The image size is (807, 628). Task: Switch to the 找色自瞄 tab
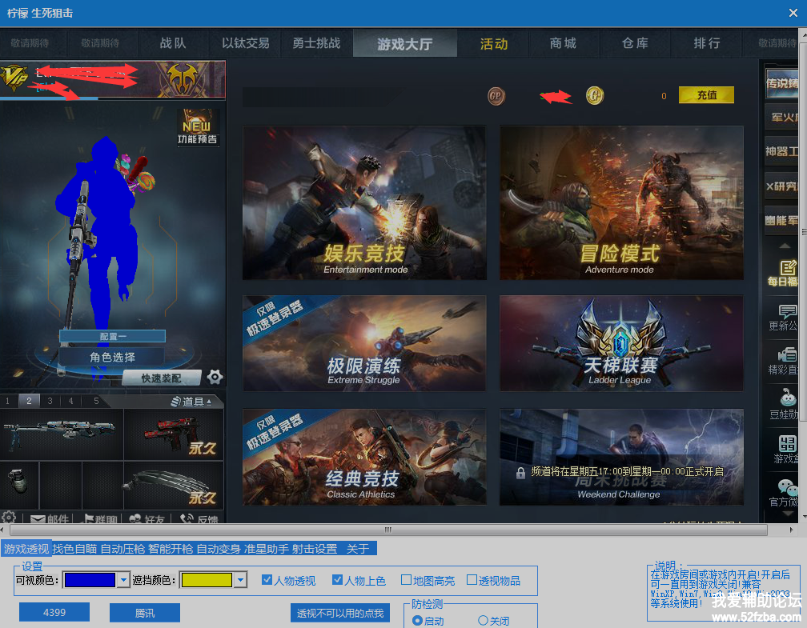(x=74, y=549)
